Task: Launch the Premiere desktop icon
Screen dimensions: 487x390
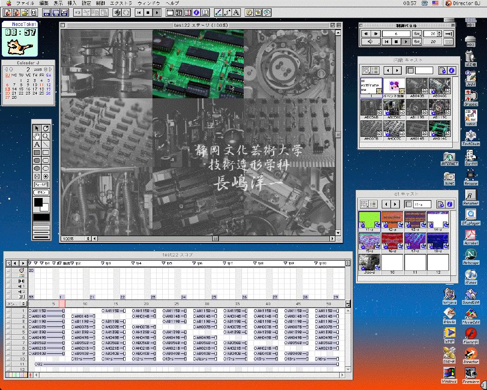Action: pyautogui.click(x=471, y=374)
